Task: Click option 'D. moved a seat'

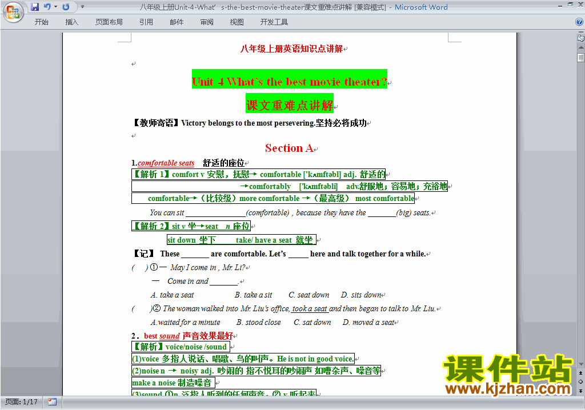Action: (x=368, y=322)
